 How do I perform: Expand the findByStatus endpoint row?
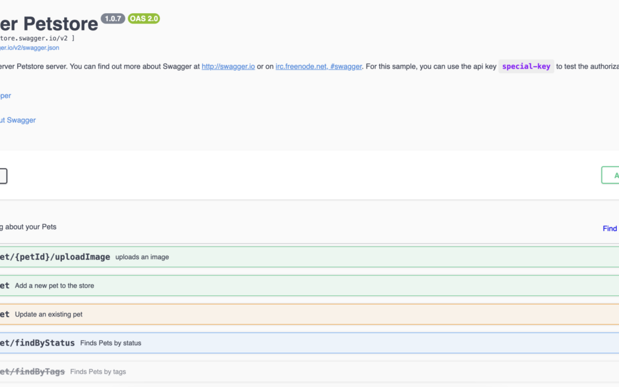(x=37, y=343)
